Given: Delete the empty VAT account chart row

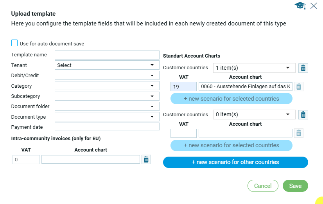Looking at the screenshot, I should click(298, 133).
